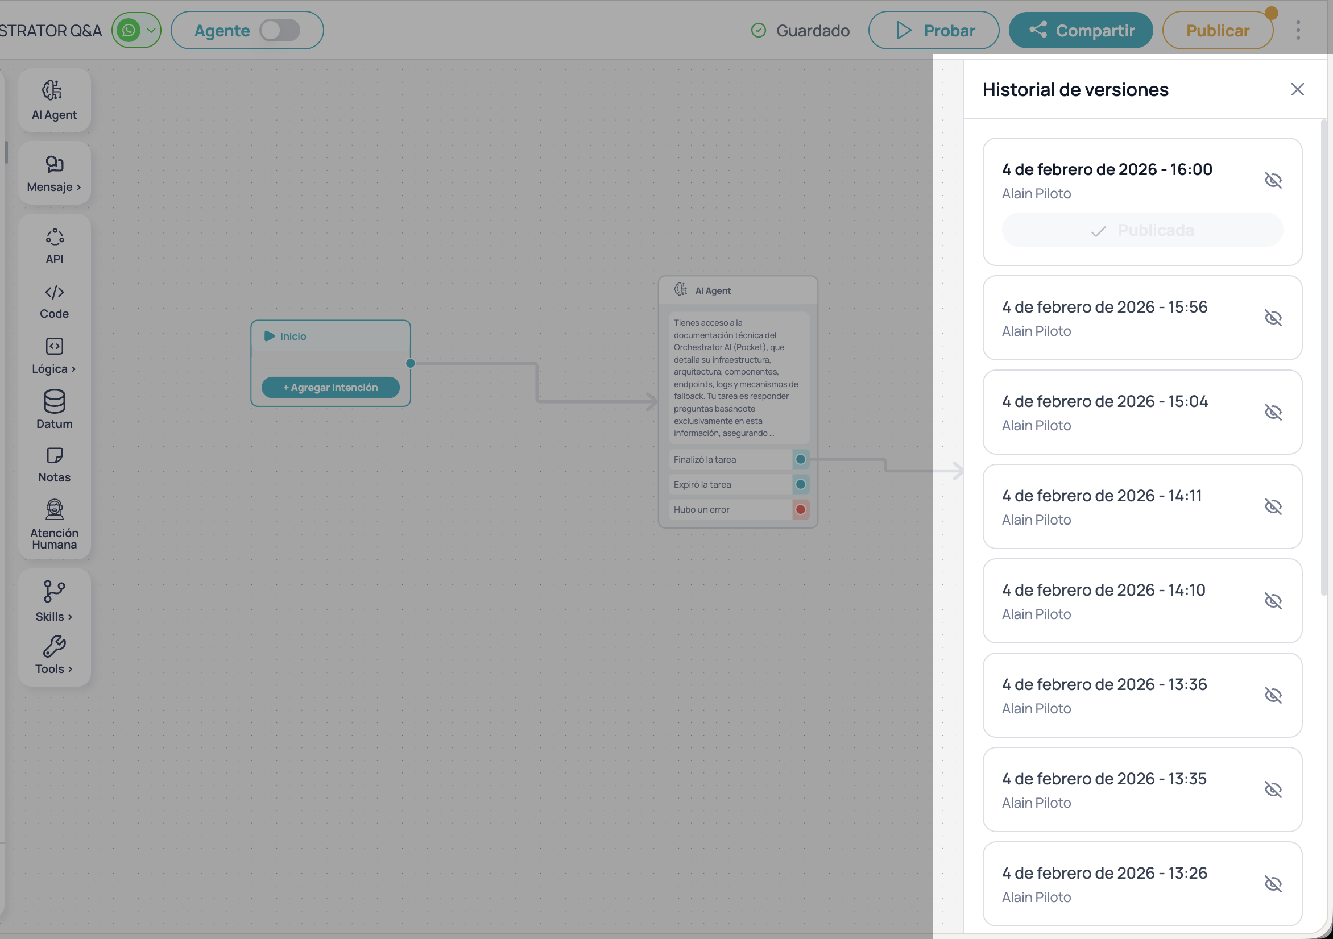Select the Code node from the sidebar
Screen dimensions: 1333x939
coord(54,300)
